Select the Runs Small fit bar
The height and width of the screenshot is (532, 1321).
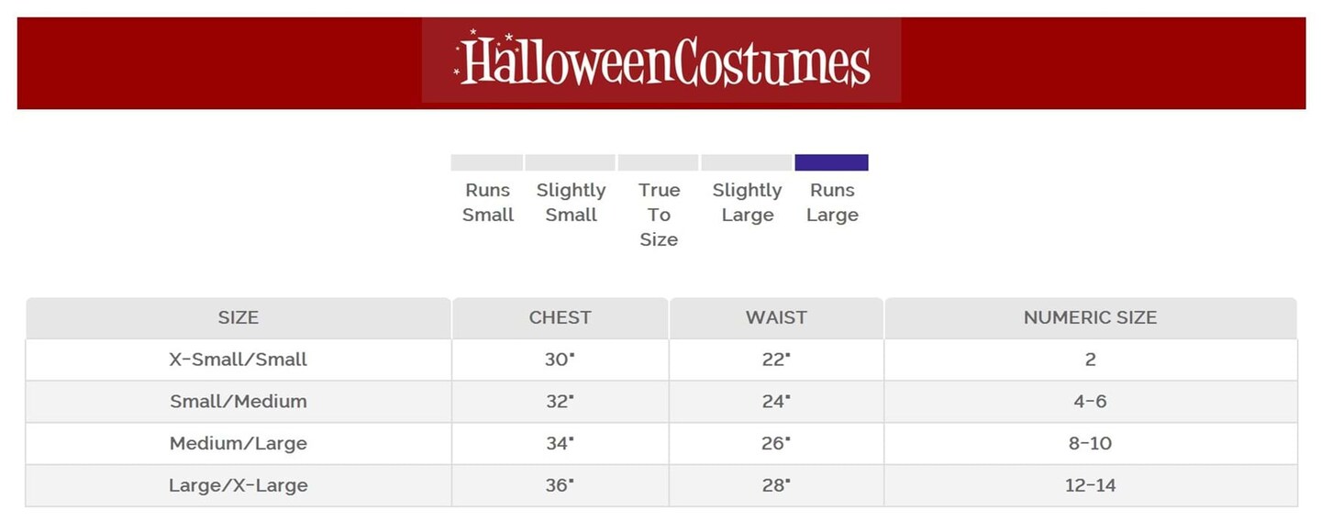(x=486, y=163)
